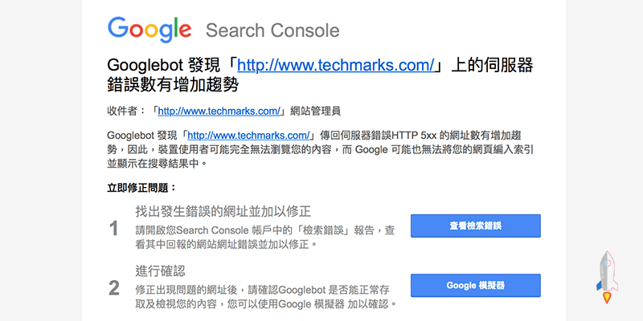Click the step 2 description about Google 模擬器

[265, 297]
